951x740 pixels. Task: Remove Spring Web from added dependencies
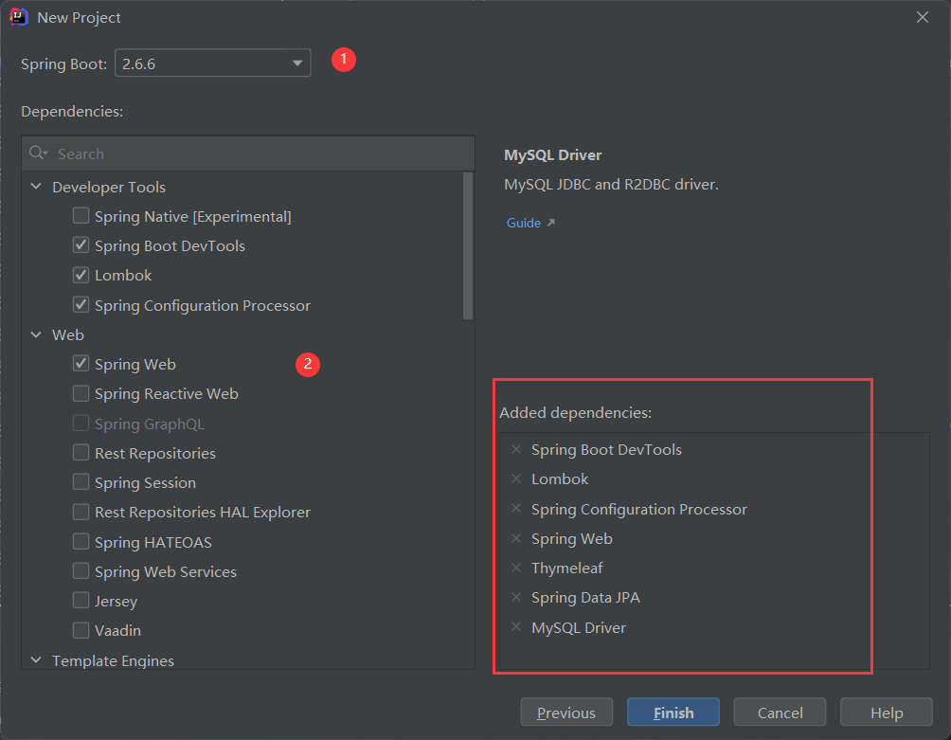click(516, 538)
